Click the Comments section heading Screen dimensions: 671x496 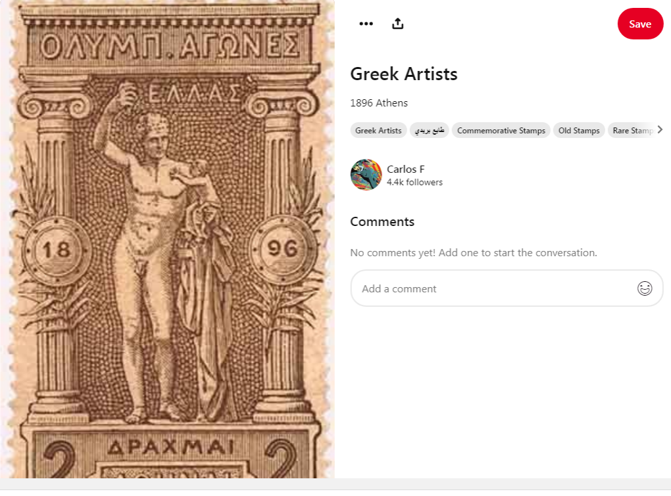(x=382, y=222)
